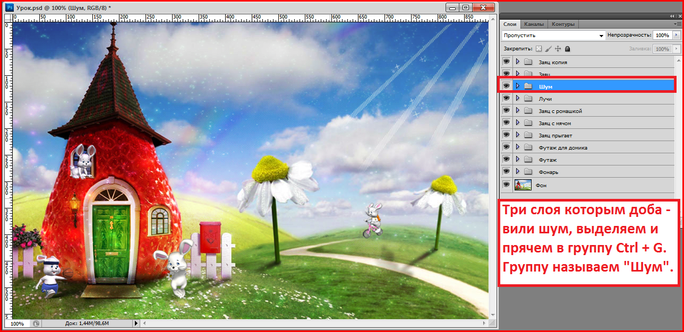Expand the Футаж group triangle
The image size is (684, 332).
click(517, 159)
